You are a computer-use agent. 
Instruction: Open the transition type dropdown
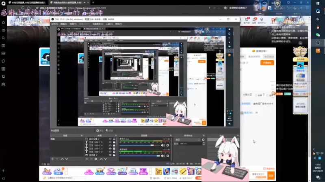[187, 140]
